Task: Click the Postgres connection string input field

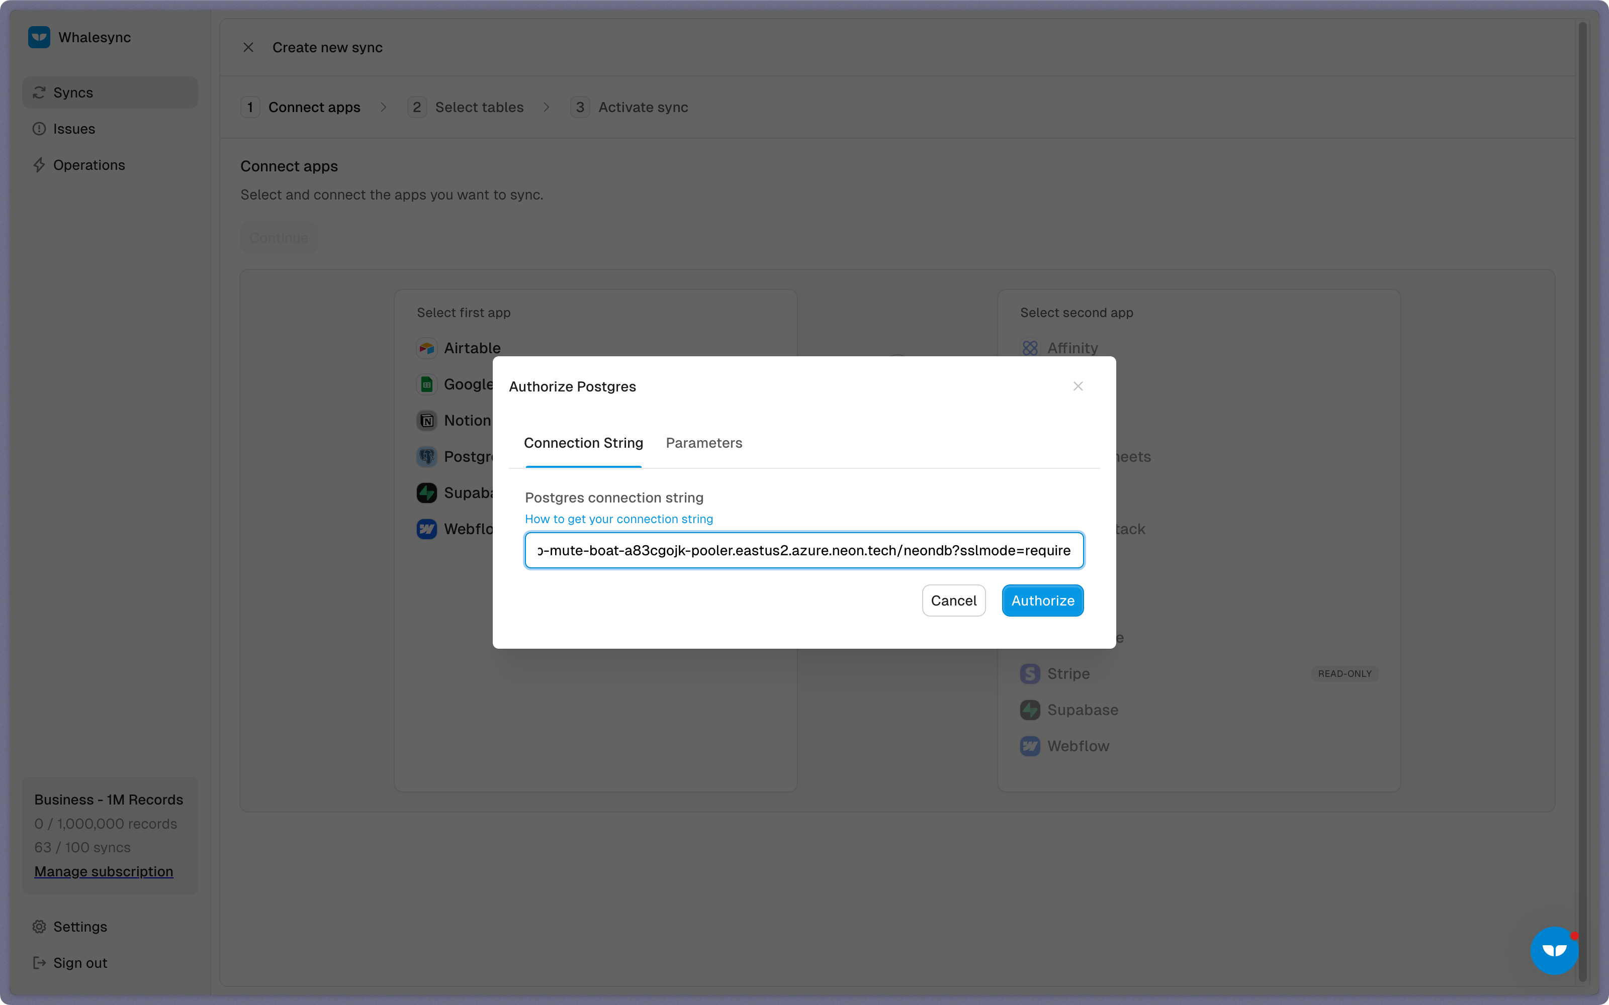Action: tap(804, 550)
